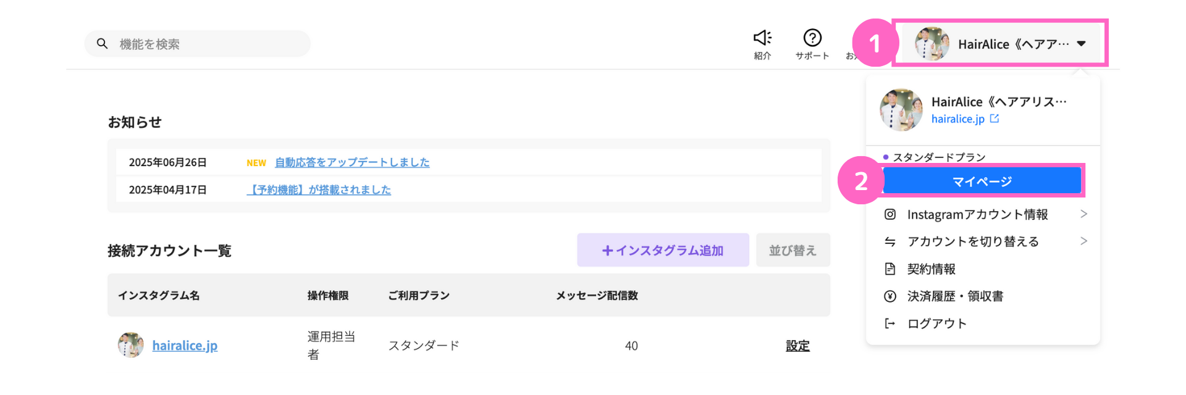This screenshot has height=395, width=1186.
Task: Click the header HairAlice profile avatar
Action: 932,44
